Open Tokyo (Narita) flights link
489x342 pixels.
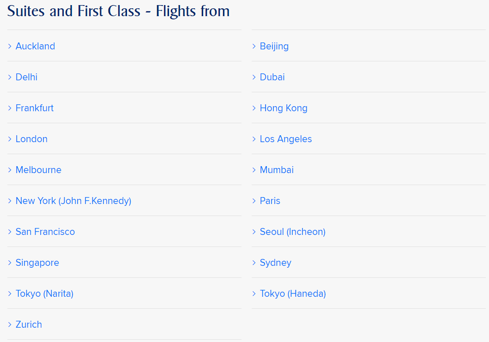(x=44, y=294)
